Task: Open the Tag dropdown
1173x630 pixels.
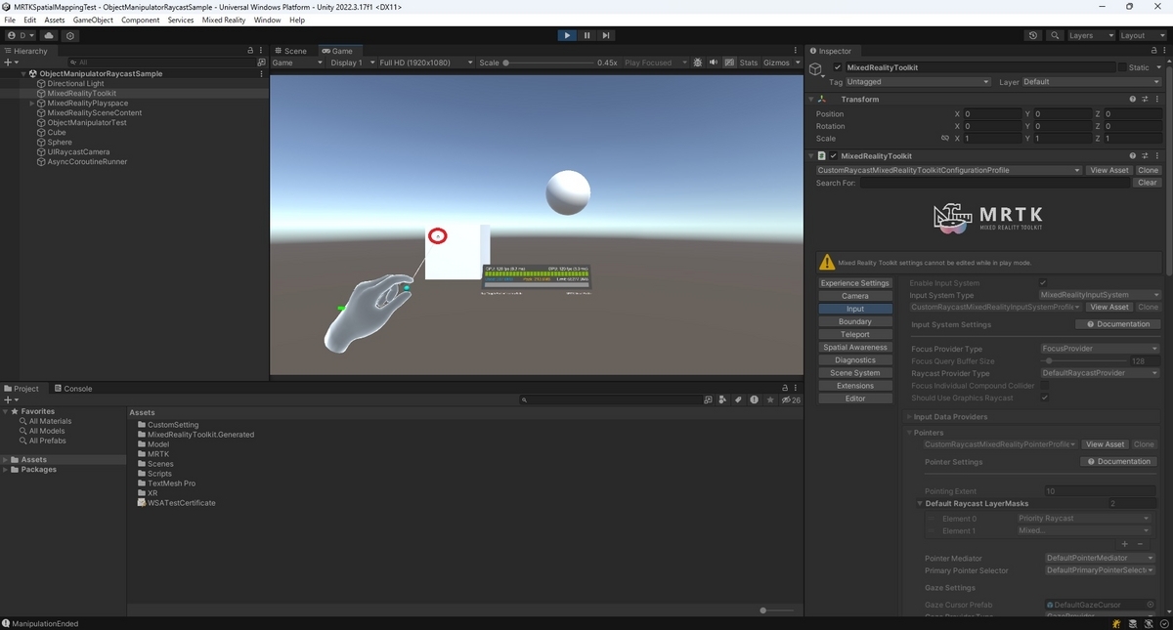Action: [x=918, y=82]
